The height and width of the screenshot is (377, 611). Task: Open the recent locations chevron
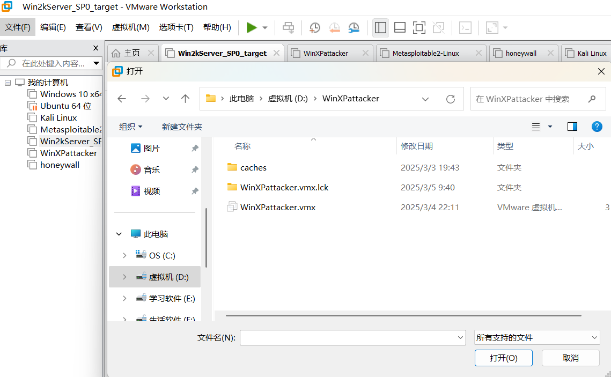point(166,99)
